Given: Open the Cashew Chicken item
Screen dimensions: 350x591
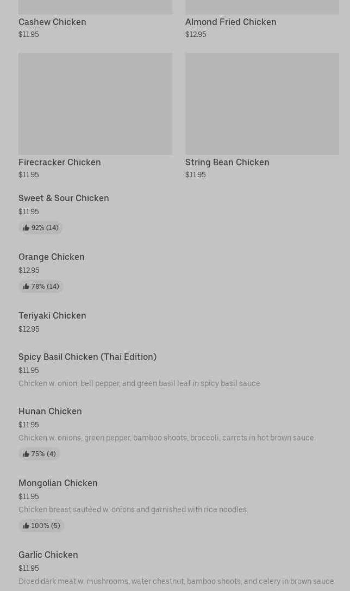Looking at the screenshot, I should coord(52,22).
